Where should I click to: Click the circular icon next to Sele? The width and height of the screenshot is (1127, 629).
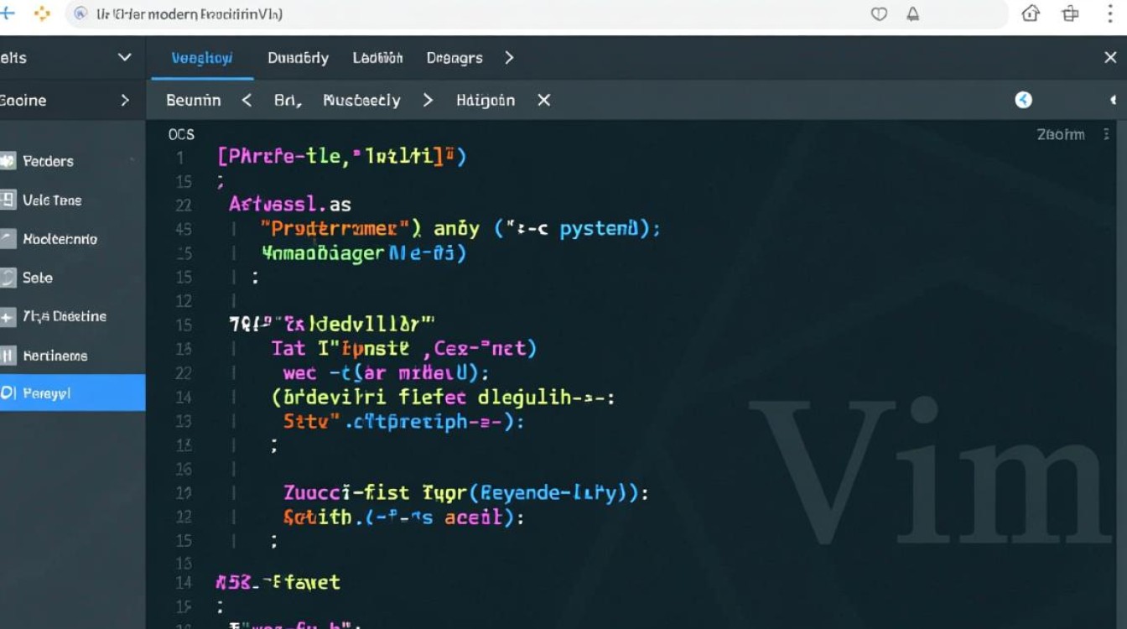point(8,278)
